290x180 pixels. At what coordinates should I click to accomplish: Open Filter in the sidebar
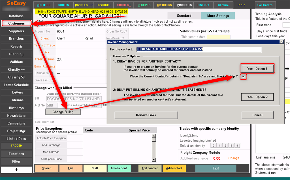coord(16,162)
